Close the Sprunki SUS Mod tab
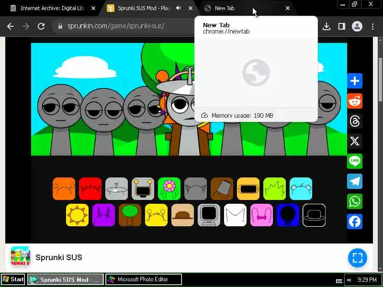 point(191,8)
